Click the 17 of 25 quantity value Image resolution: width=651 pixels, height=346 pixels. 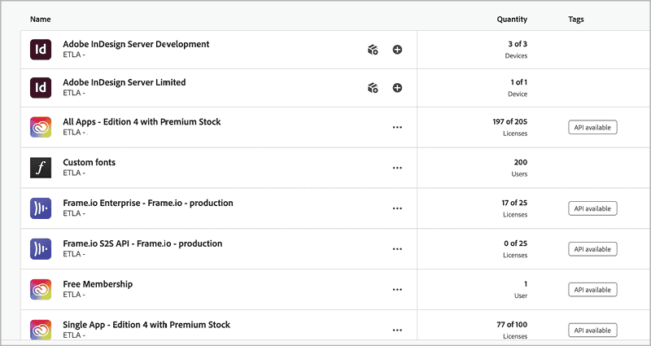[514, 203]
